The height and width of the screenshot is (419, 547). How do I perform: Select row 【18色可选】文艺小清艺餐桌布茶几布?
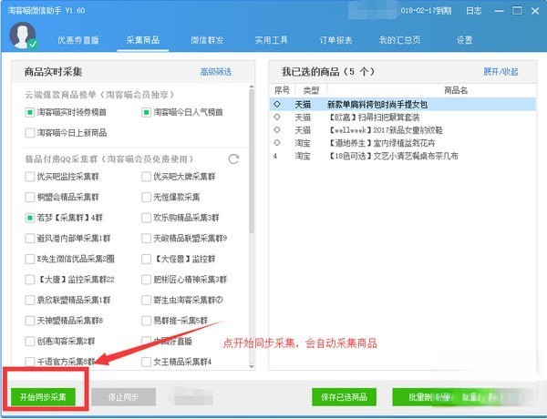tap(403, 156)
